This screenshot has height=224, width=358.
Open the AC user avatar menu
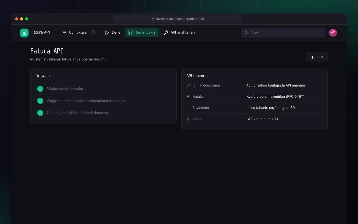point(333,33)
